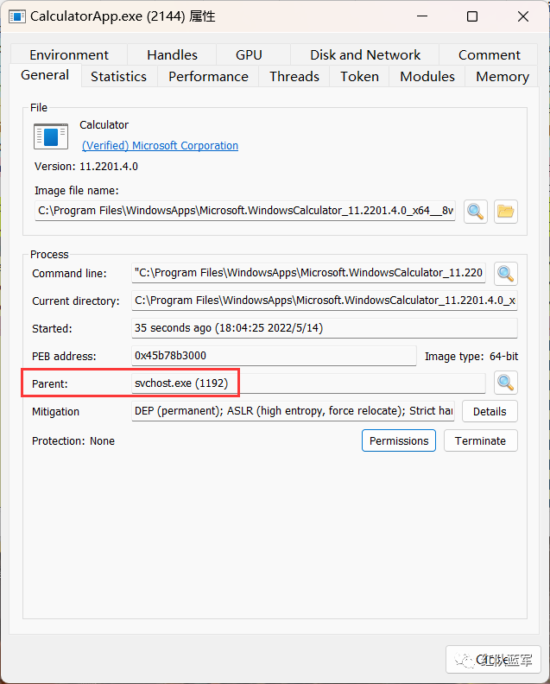Click the PEB address field
Viewport: 550px width, 684px height.
coord(274,356)
